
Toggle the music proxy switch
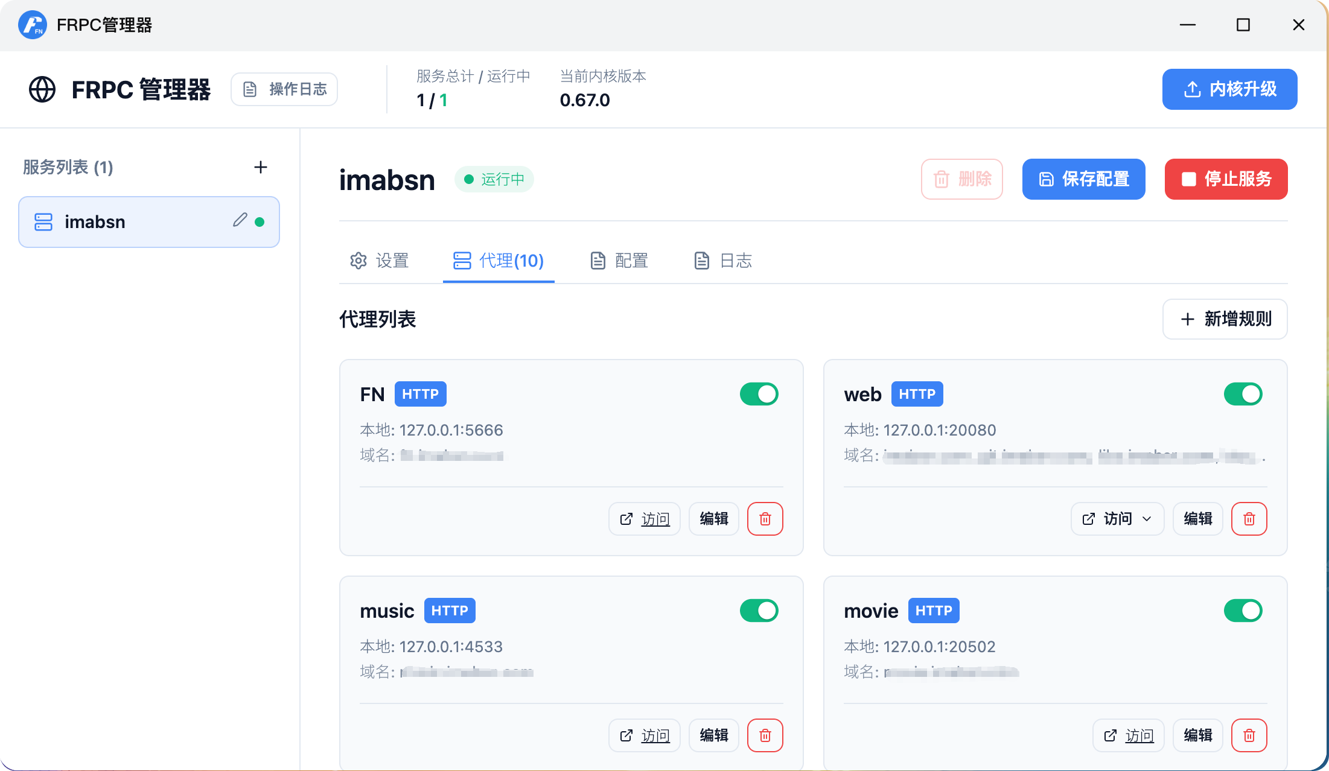click(759, 611)
